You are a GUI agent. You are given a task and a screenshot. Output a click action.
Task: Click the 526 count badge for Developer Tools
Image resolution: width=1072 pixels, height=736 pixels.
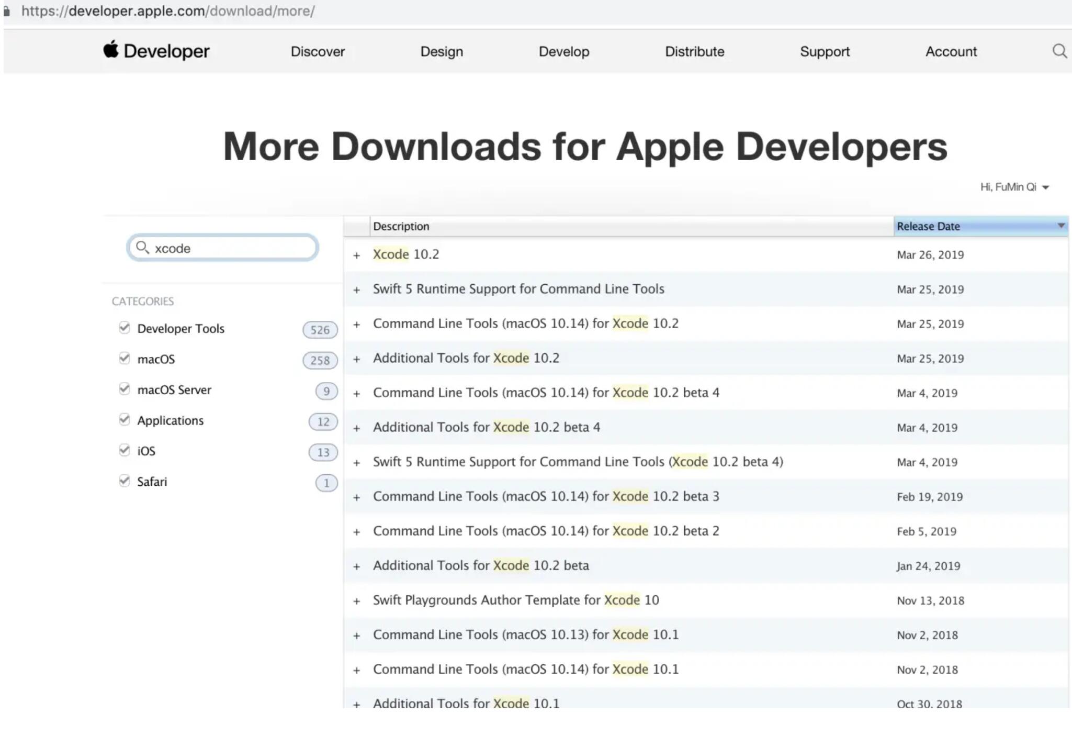(320, 330)
